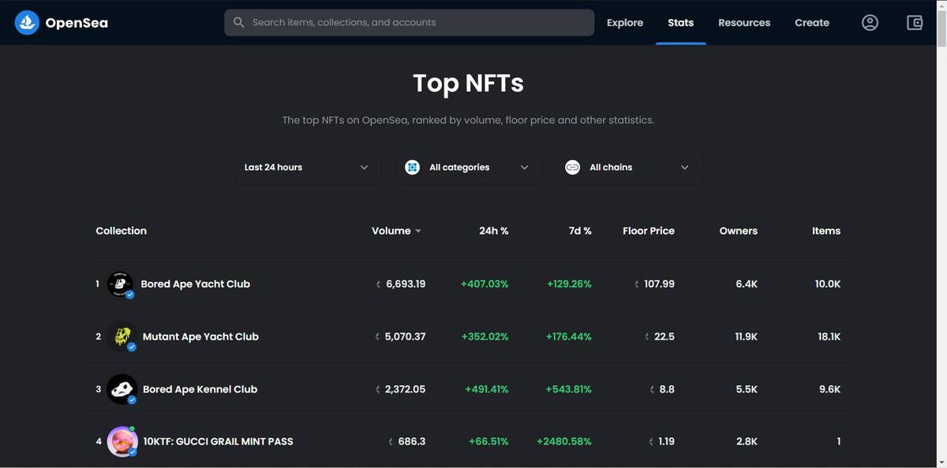Expand the All categories dropdown
The width and height of the screenshot is (947, 468).
click(469, 167)
